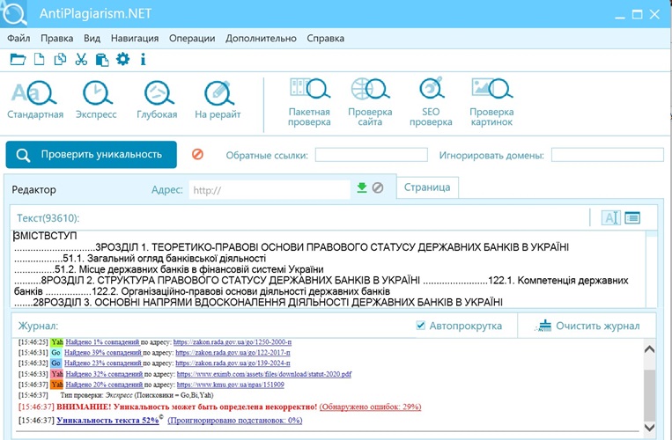Viewport: 672px width, 440px height.
Task: Click the journal scrollbar up arrow
Action: click(649, 349)
